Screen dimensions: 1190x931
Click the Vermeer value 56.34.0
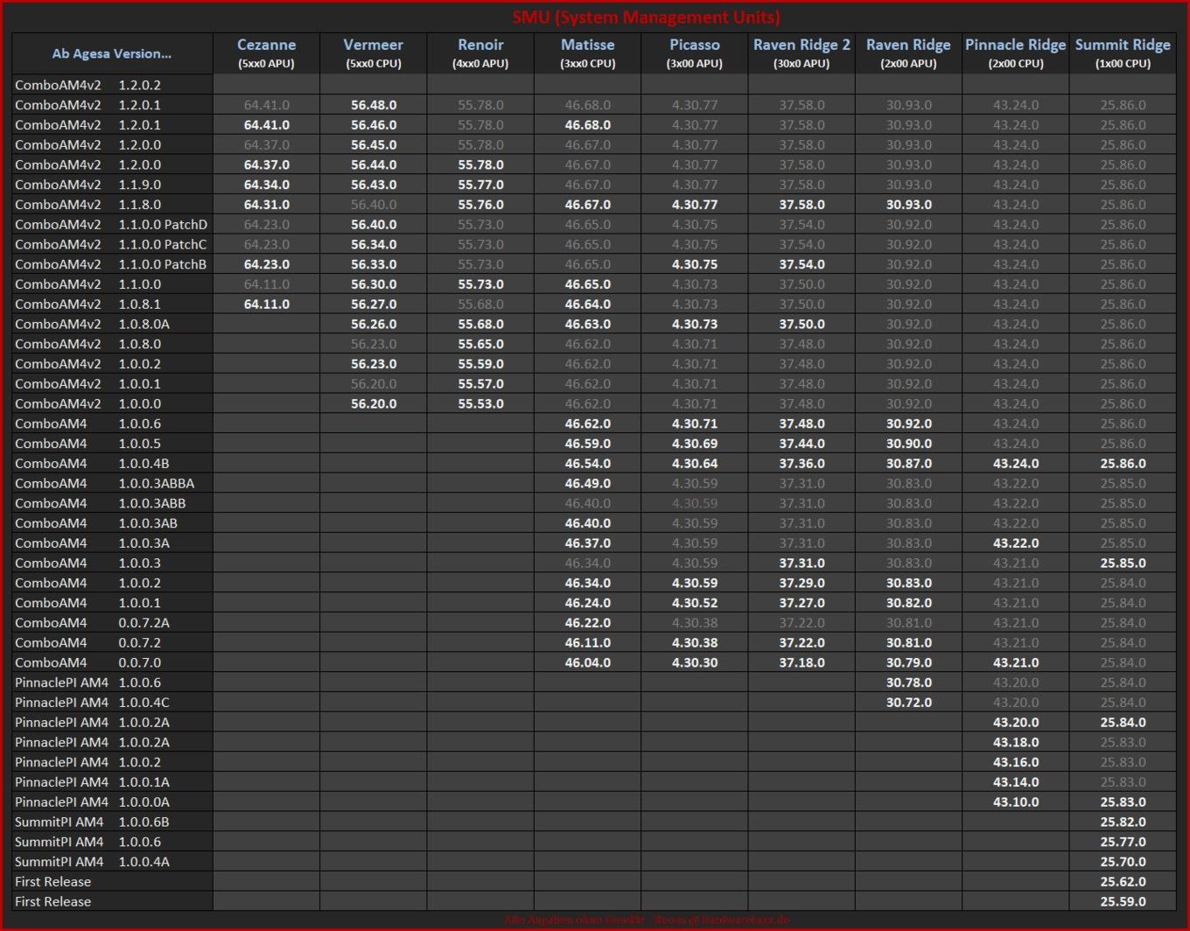click(x=374, y=244)
